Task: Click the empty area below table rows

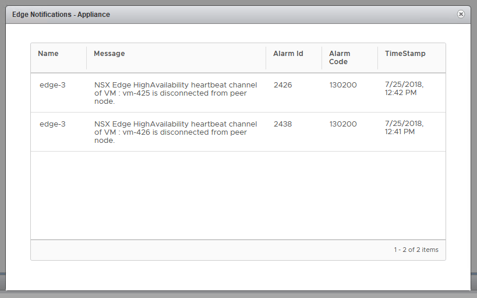Action: point(238,195)
